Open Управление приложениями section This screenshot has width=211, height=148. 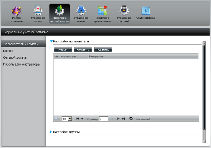tap(102, 14)
